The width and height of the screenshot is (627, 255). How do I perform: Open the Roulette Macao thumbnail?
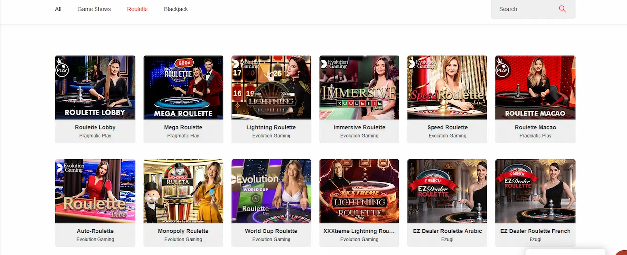(x=535, y=88)
